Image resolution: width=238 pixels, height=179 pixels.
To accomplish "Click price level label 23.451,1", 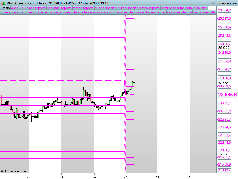I will [x=225, y=103].
